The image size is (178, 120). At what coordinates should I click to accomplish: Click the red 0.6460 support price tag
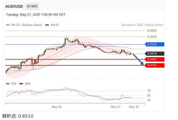coord(155,59)
